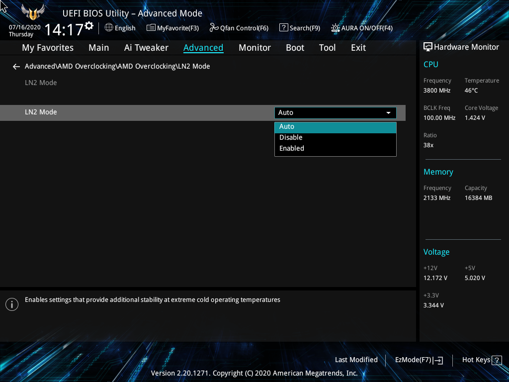509x382 pixels.
Task: Click the CPU temperature value 46°C
Action: [471, 91]
